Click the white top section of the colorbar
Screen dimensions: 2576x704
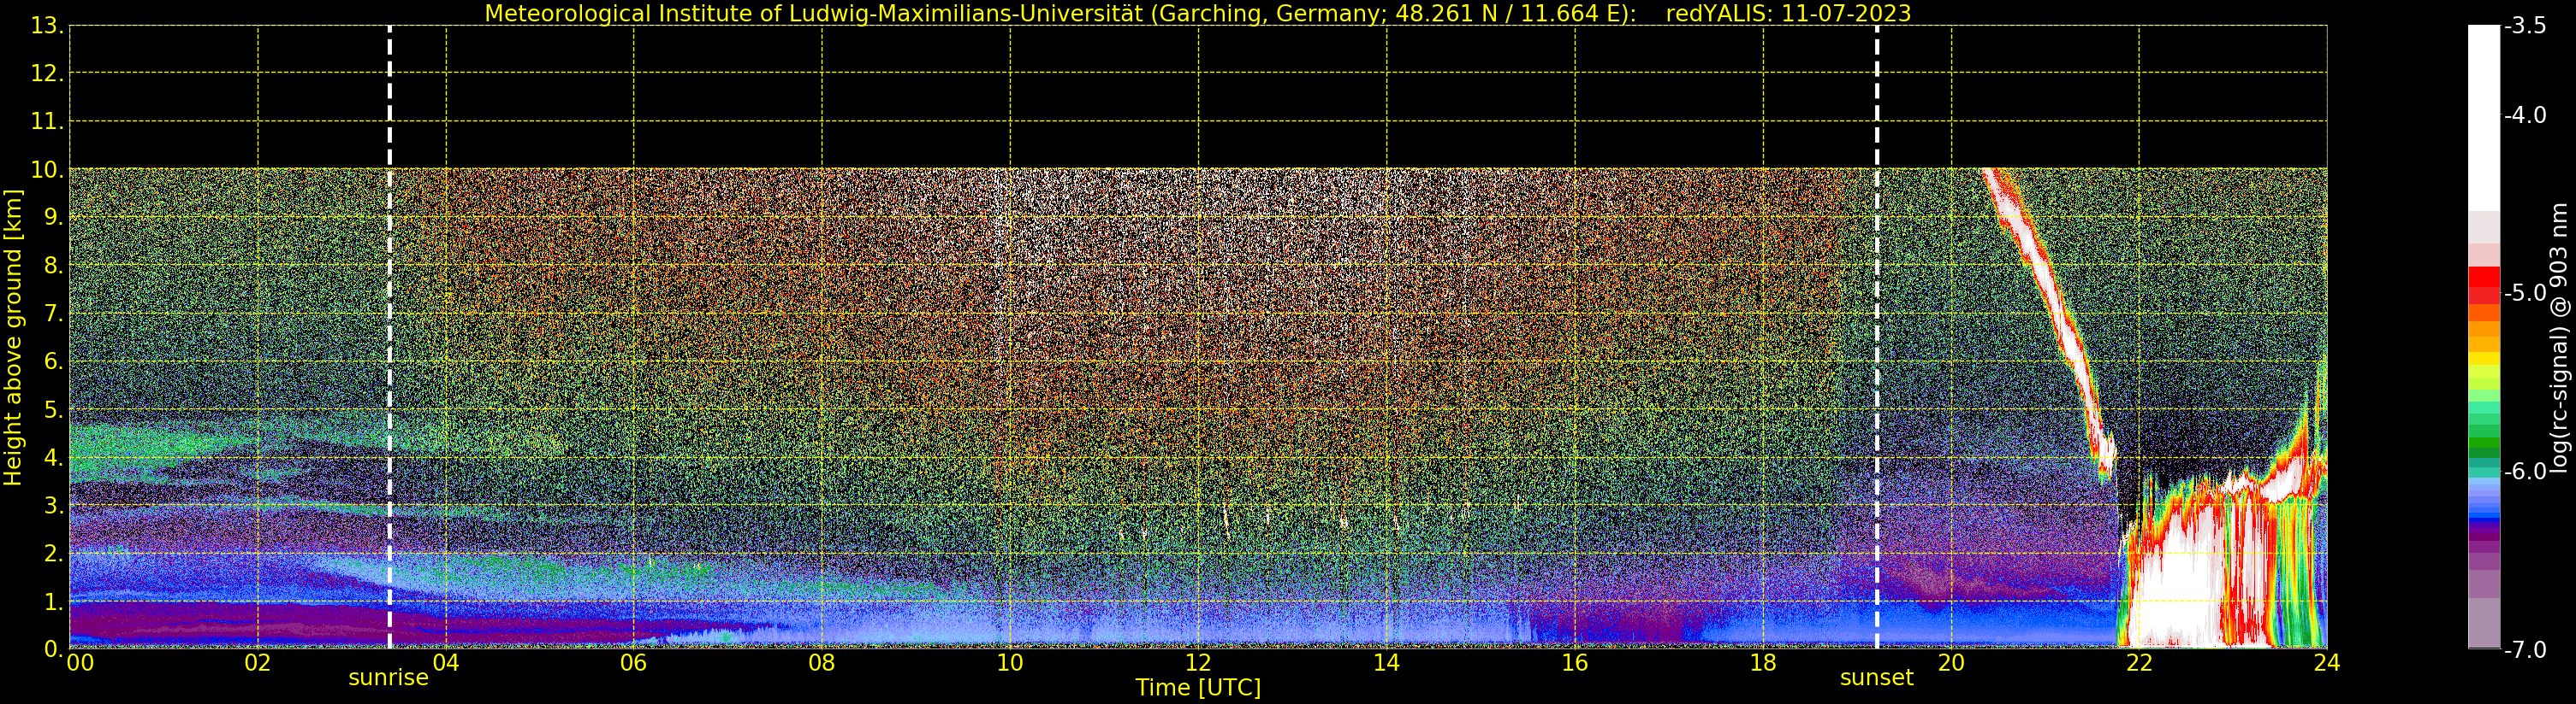click(2484, 118)
